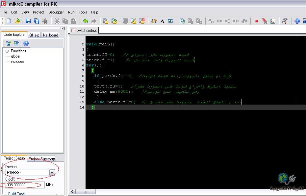This screenshot has height=196, width=306.
Task: Open the File menu
Action: (4, 12)
